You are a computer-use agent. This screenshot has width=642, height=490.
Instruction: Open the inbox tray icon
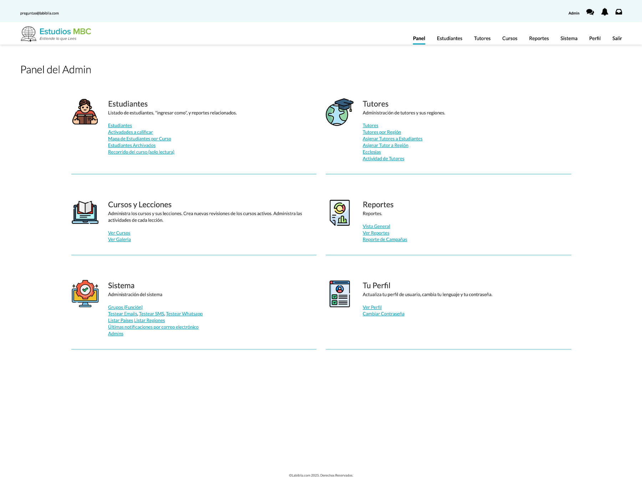point(619,12)
